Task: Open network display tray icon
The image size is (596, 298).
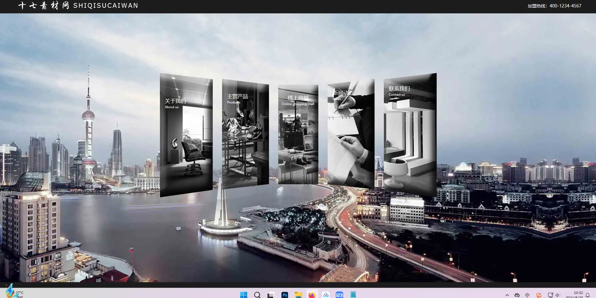Action: [550, 295]
